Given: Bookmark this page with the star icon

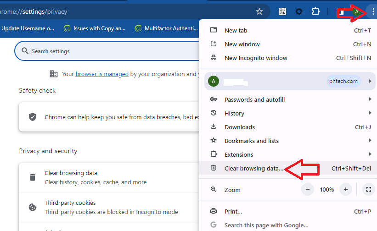Looking at the screenshot, I should click(x=259, y=11).
